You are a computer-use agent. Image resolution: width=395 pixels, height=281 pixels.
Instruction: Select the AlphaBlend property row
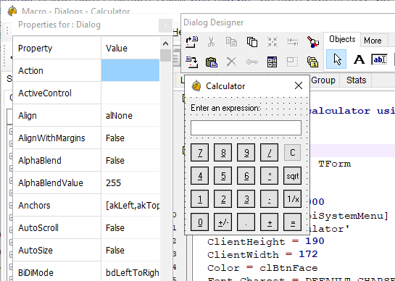pyautogui.click(x=86, y=160)
